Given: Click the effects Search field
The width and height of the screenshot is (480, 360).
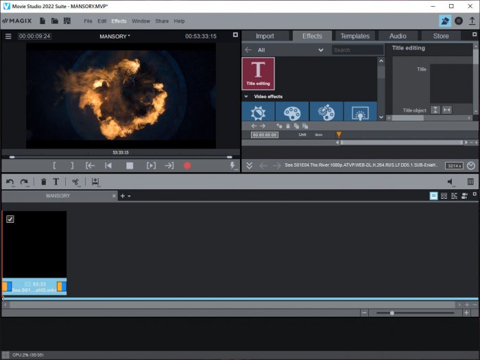Looking at the screenshot, I should 357,50.
